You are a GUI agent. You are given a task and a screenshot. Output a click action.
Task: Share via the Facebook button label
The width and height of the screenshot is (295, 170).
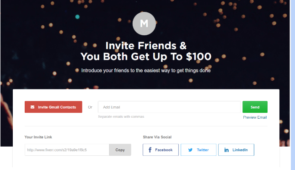164,150
